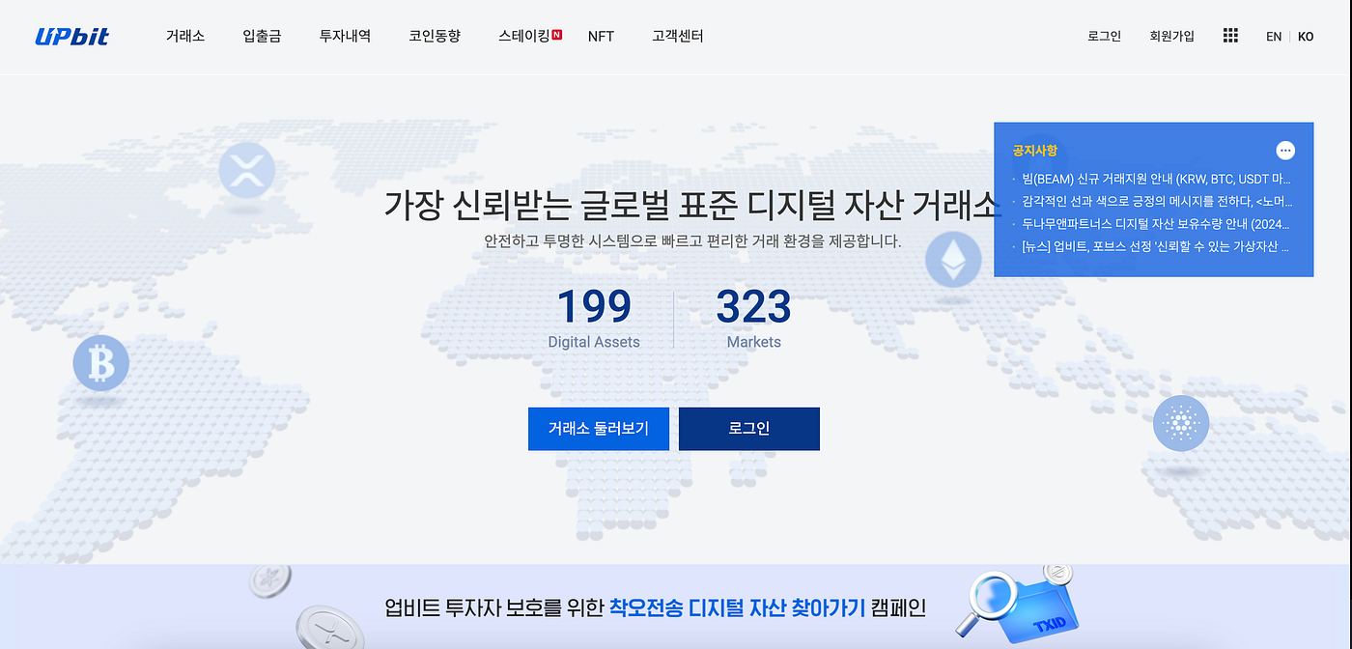Screen dimensions: 1352x649
Task: Click the 로그인 link in header
Action: 1104,36
